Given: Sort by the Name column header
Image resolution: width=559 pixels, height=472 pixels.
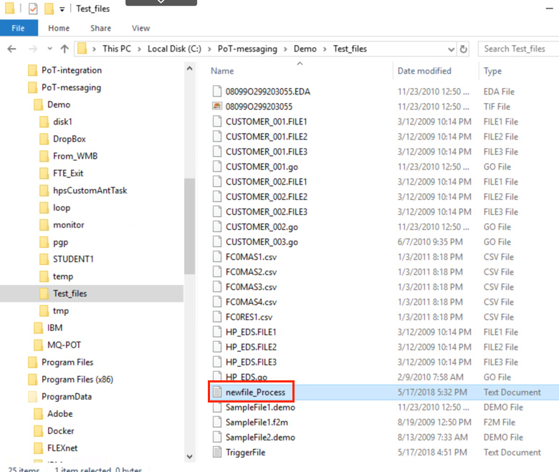Looking at the screenshot, I should coord(222,71).
